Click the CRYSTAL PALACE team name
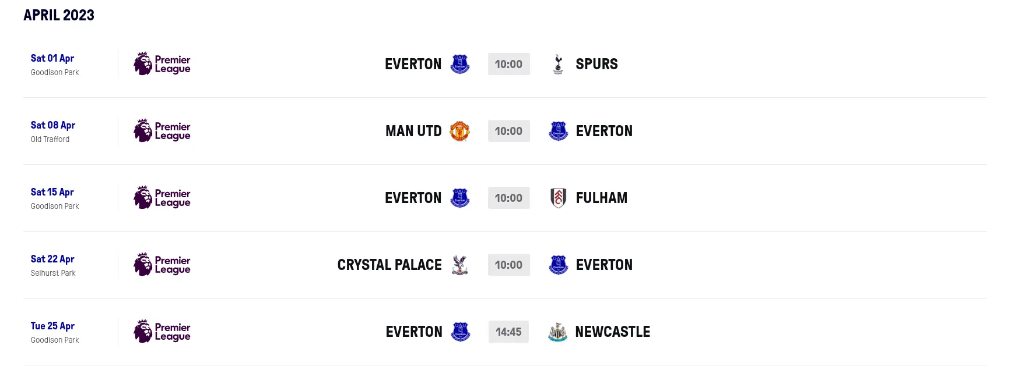Image resolution: width=1018 pixels, height=366 pixels. [x=389, y=265]
